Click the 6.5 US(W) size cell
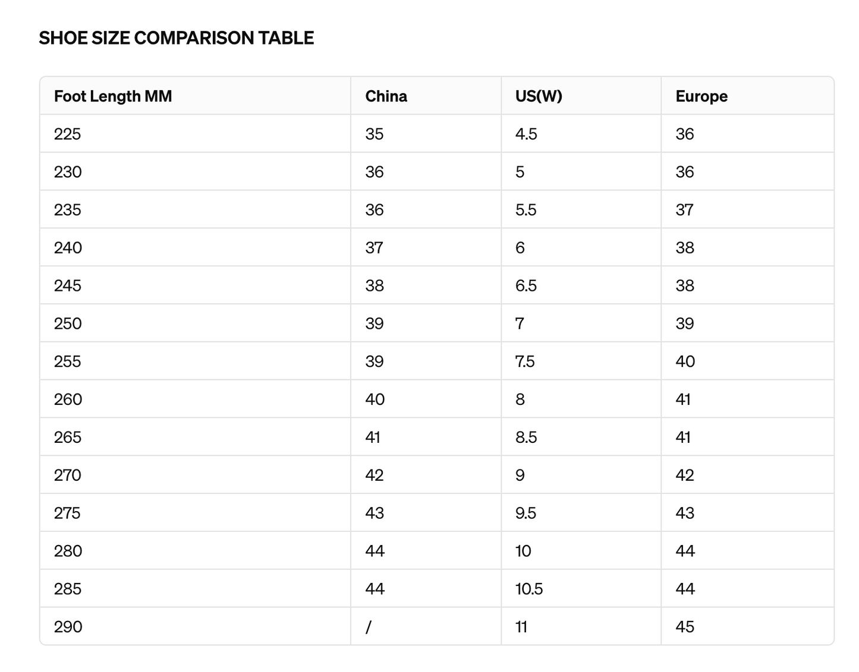This screenshot has width=859, height=672. [x=581, y=286]
